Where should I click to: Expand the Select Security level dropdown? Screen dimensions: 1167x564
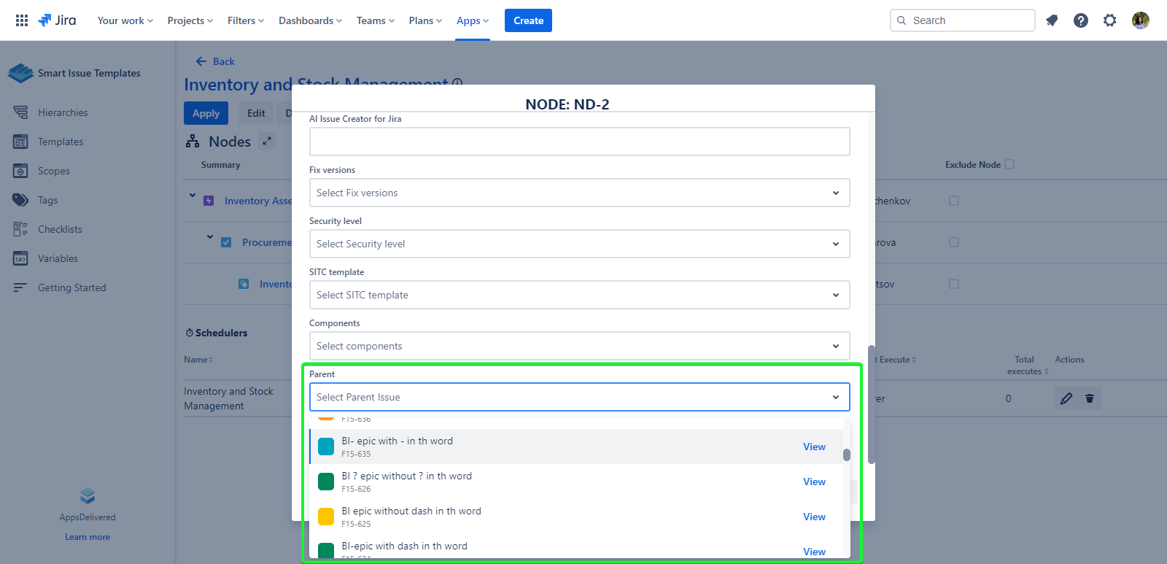click(579, 244)
